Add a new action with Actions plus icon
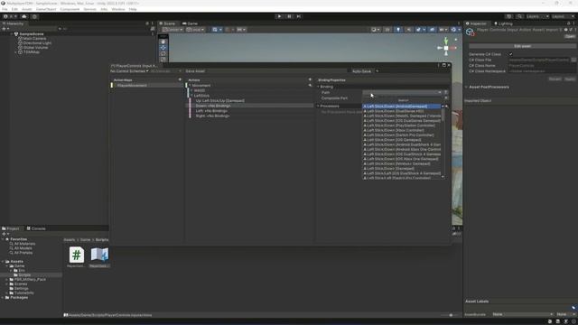This screenshot has height=325, width=578. click(x=310, y=79)
